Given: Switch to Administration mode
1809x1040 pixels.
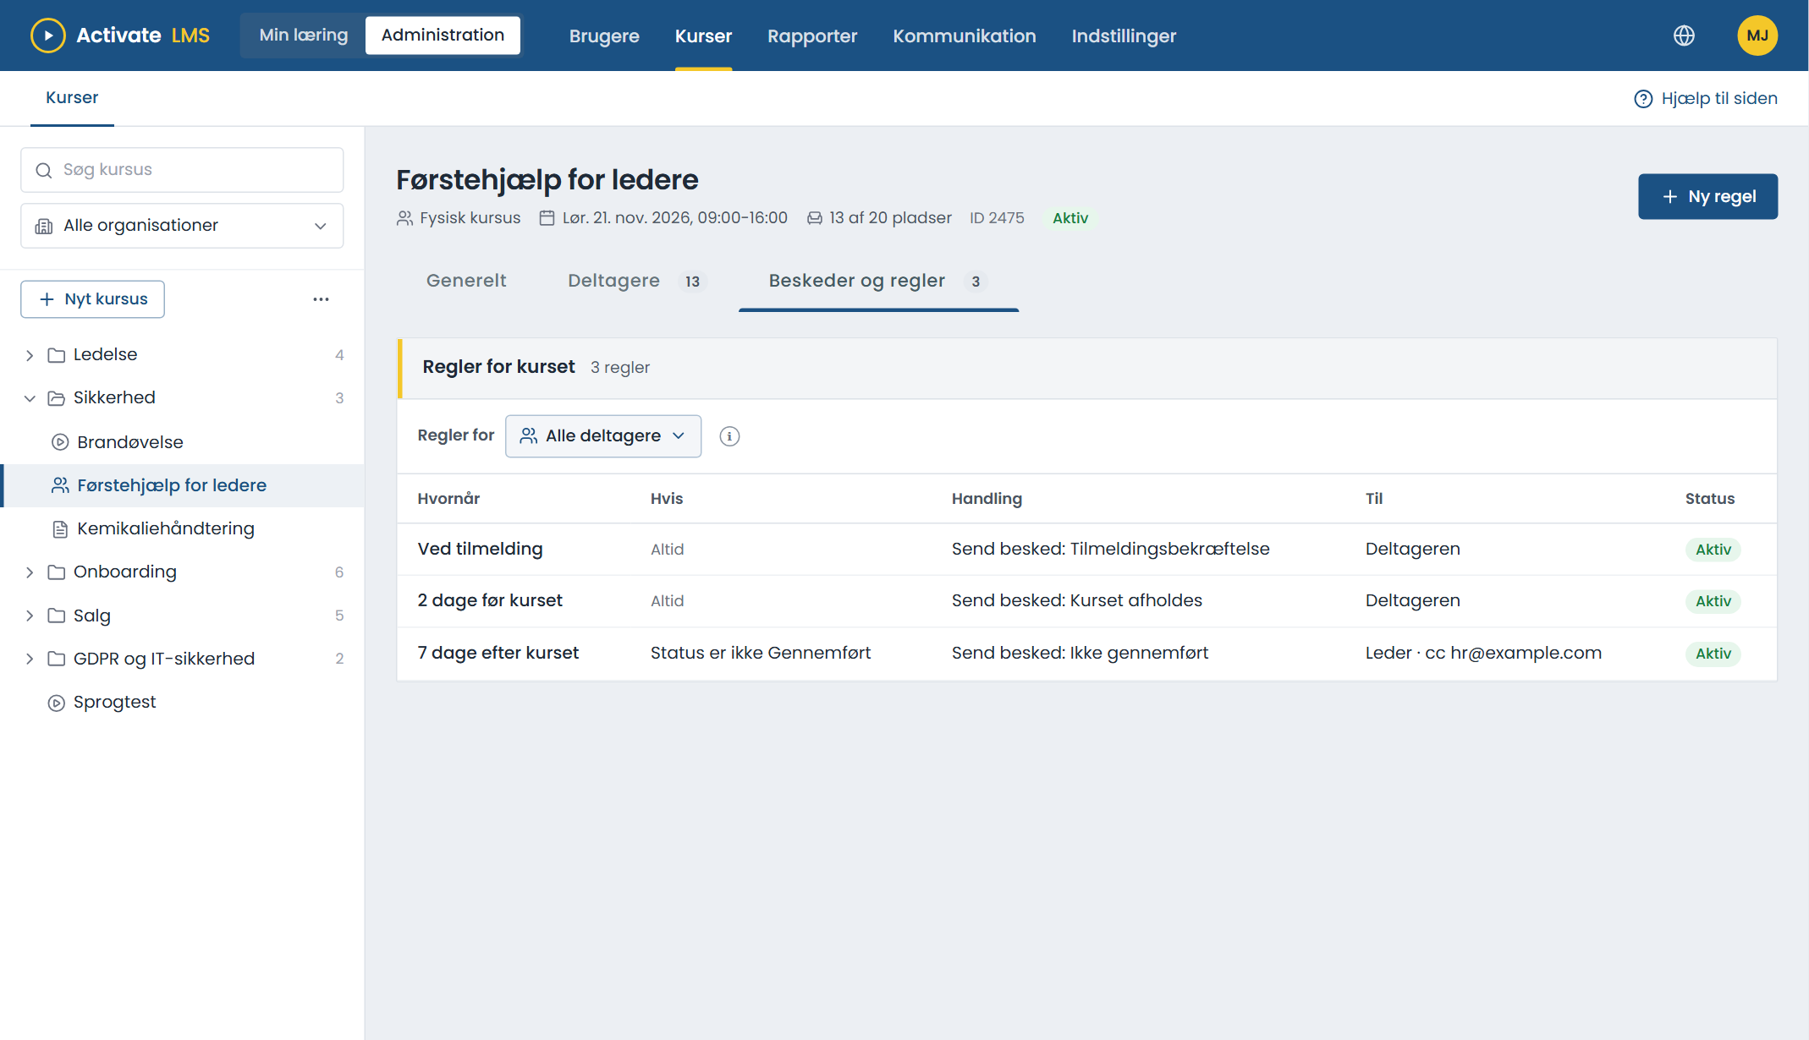Looking at the screenshot, I should [443, 36].
